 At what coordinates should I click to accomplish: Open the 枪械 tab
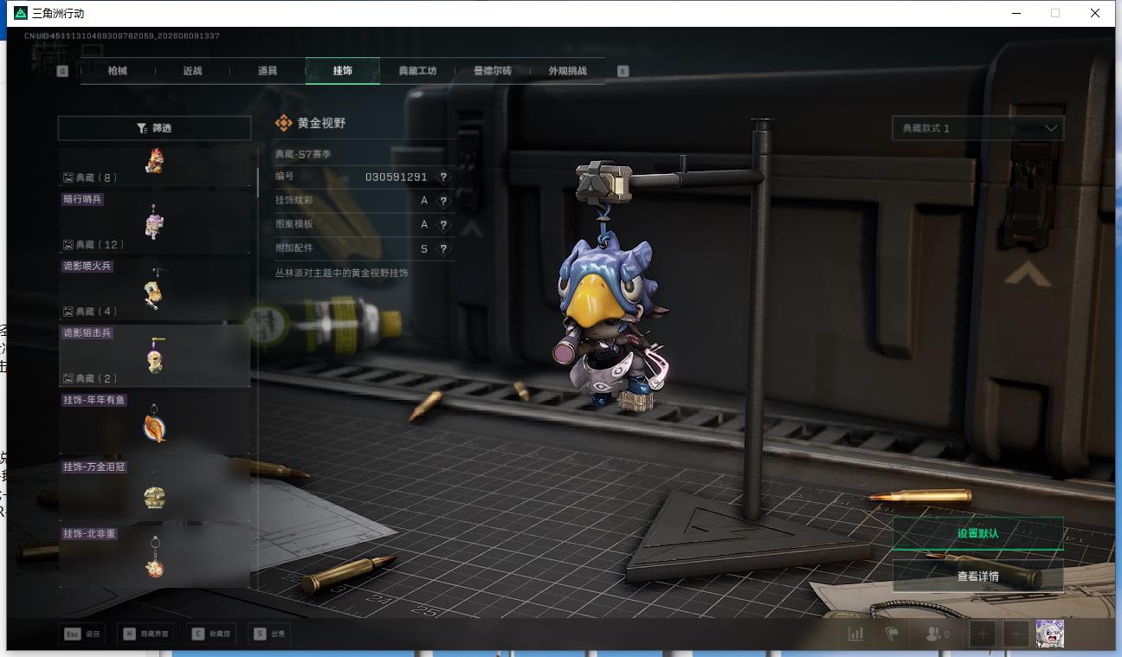click(118, 71)
